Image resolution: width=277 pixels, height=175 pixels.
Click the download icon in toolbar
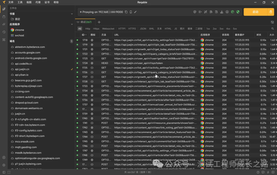pyautogui.click(x=222, y=12)
